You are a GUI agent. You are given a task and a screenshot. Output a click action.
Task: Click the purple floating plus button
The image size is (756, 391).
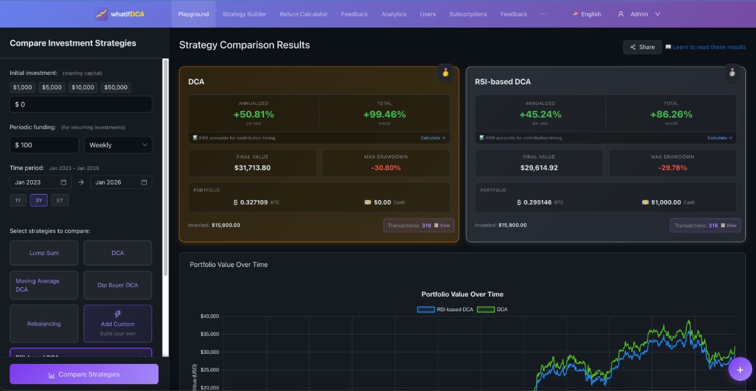point(740,370)
